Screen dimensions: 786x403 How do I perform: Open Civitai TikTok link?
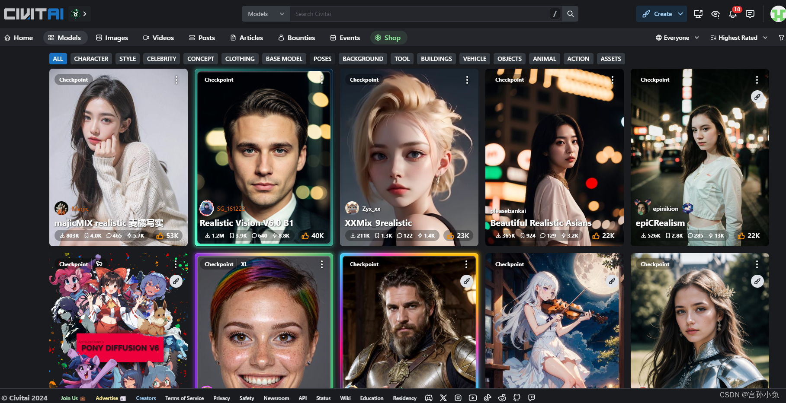click(x=488, y=398)
